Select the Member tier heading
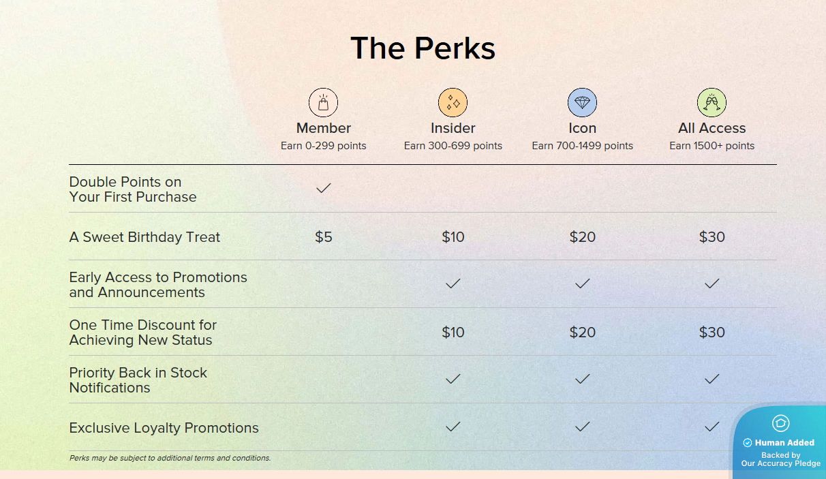Viewport: 826px width, 479px height. coord(324,128)
